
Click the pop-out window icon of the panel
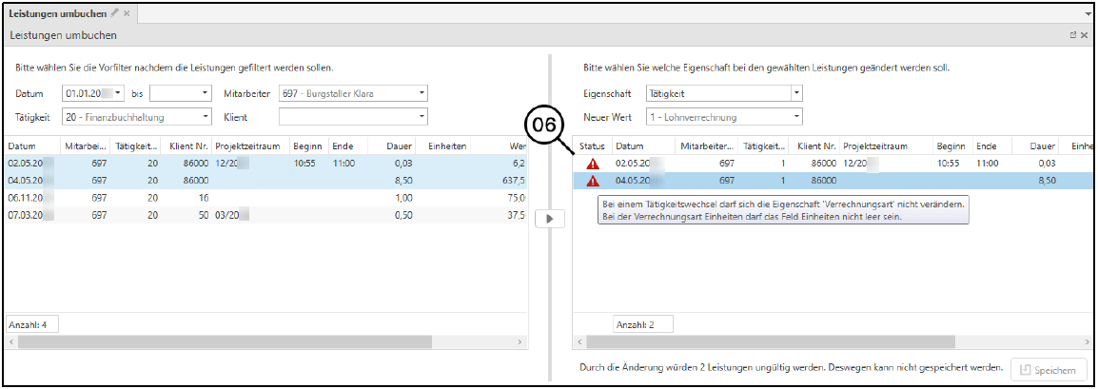(1073, 35)
